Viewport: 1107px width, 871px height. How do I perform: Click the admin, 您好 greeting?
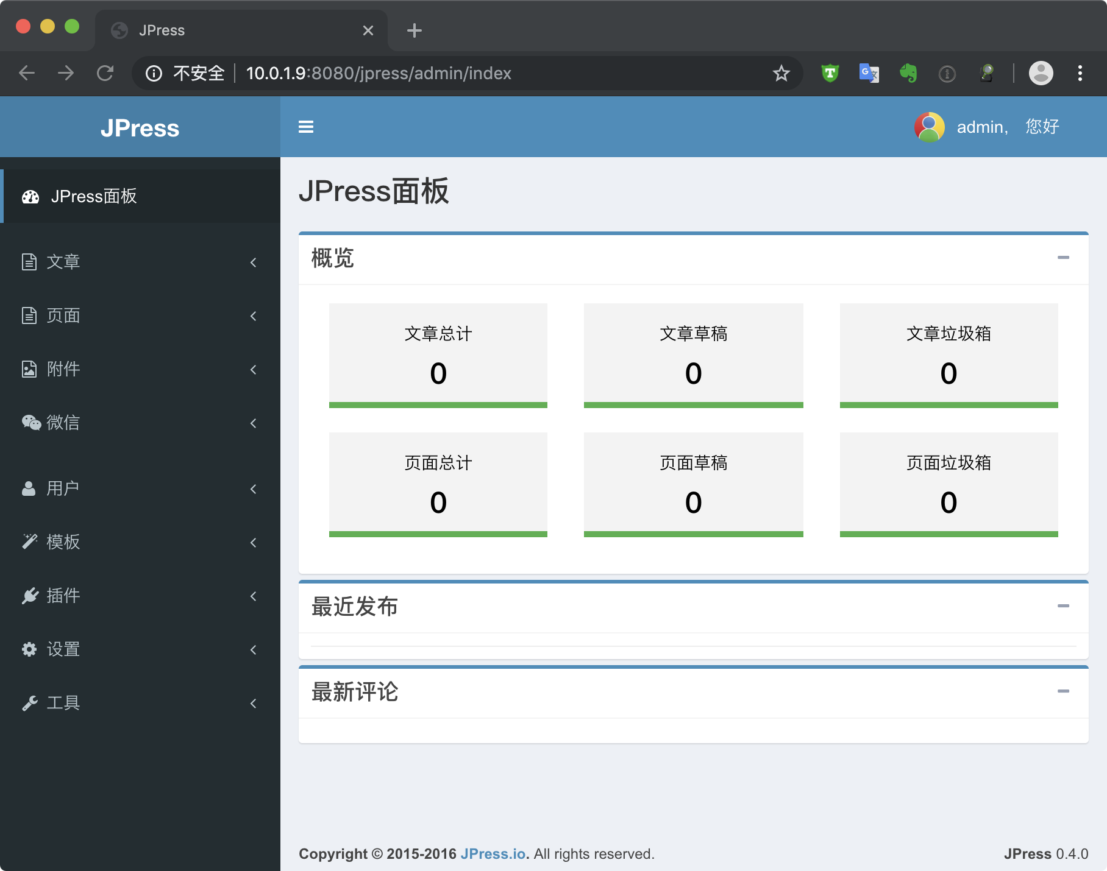(1008, 127)
